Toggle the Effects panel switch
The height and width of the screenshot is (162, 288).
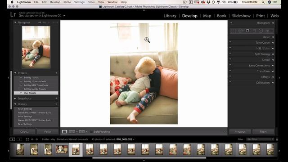(x=230, y=76)
